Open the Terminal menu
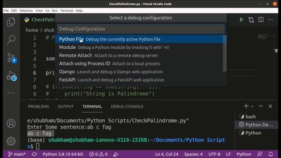The width and height of the screenshot is (281, 158). (67, 11)
